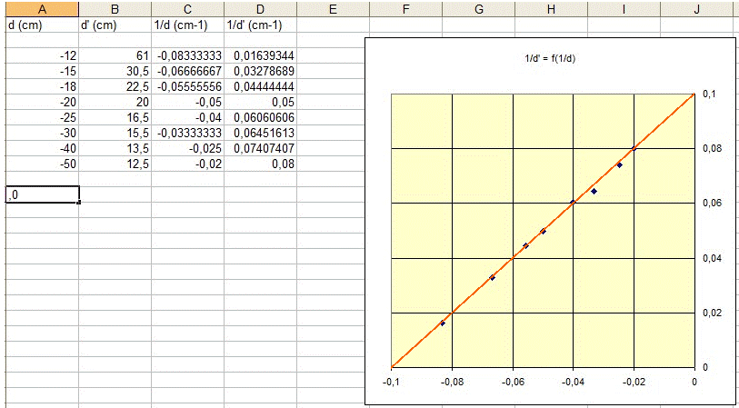Select the "d' (cm)" header cell
This screenshot has width=739, height=408.
(x=115, y=25)
